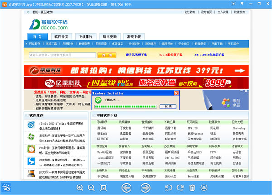Click the white arrow on the red 枫信科技 banner
This screenshot has height=195, width=272.
click(240, 70)
